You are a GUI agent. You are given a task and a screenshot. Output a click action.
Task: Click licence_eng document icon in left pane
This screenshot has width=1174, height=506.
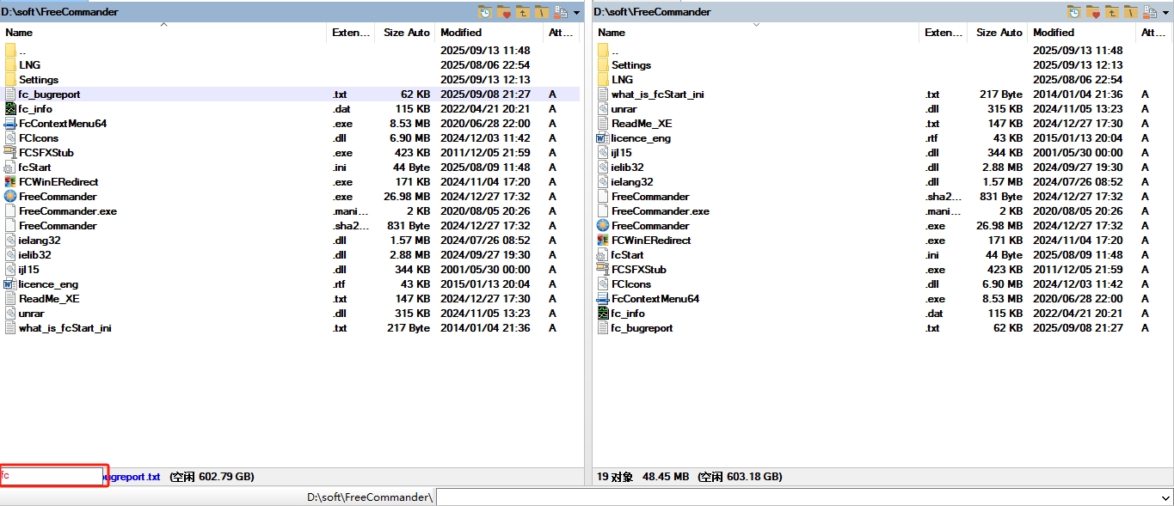pos(10,284)
